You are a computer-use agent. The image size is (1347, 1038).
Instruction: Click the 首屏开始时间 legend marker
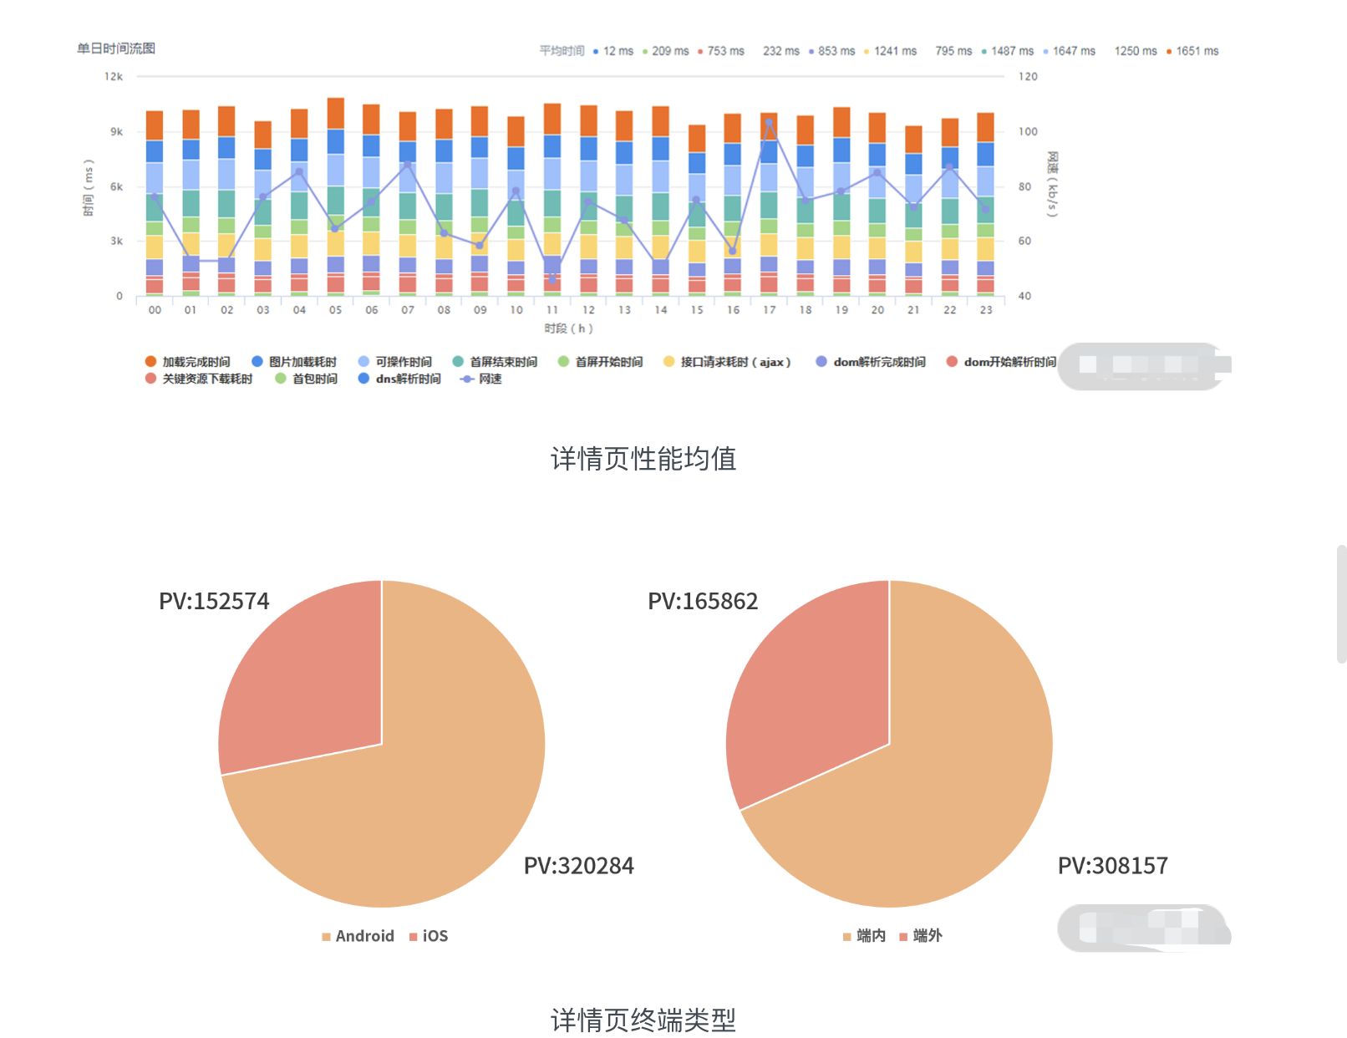tap(563, 362)
